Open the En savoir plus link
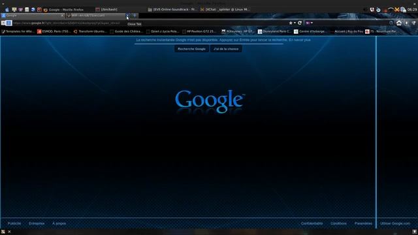 click(x=300, y=40)
